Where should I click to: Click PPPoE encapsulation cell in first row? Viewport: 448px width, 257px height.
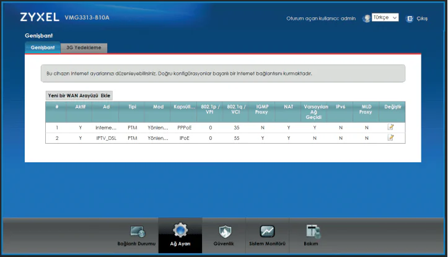pyautogui.click(x=185, y=127)
